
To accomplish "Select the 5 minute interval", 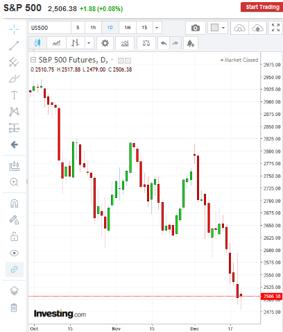I will click(x=78, y=28).
